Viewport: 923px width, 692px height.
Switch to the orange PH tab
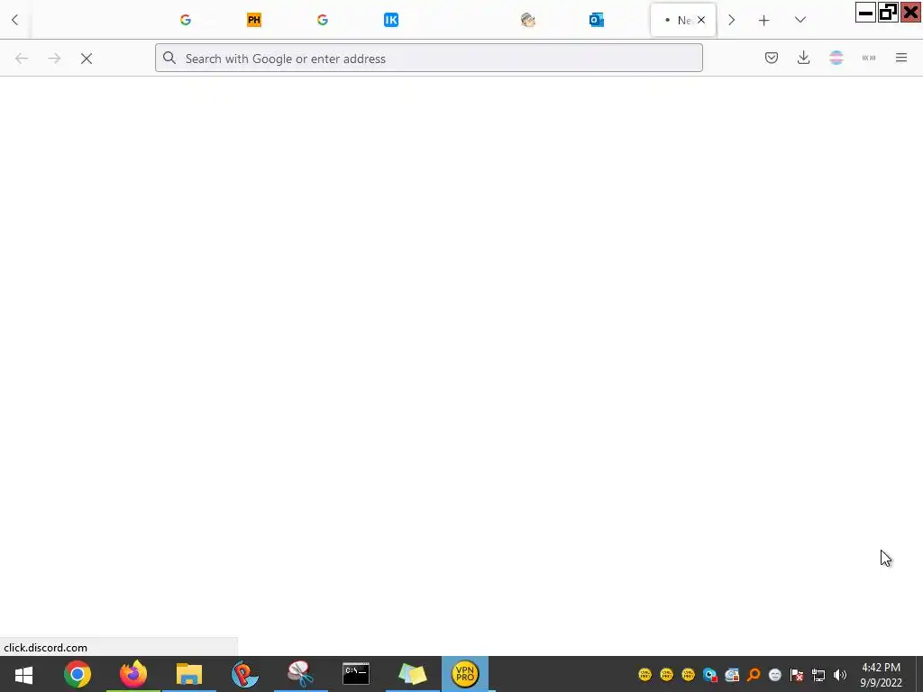coord(253,20)
